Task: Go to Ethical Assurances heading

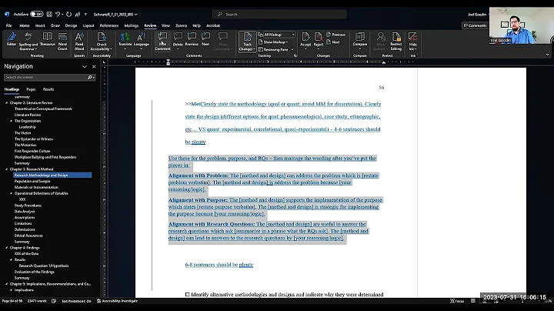Action: coord(28,236)
